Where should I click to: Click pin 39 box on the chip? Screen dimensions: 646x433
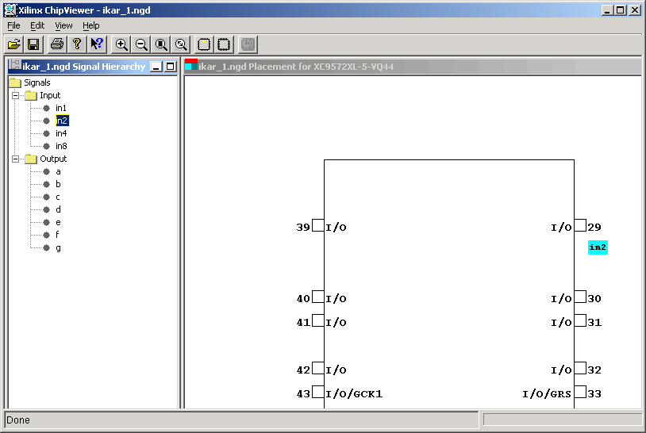tap(318, 225)
